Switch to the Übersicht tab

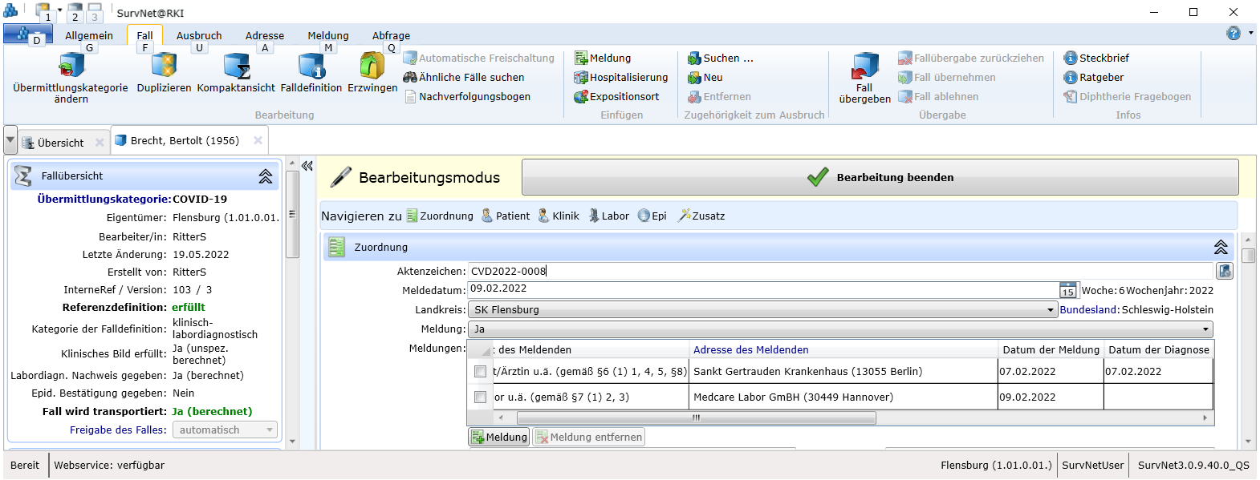[60, 143]
